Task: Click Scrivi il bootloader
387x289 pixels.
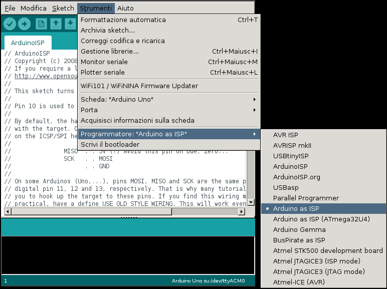Action: tap(169, 144)
